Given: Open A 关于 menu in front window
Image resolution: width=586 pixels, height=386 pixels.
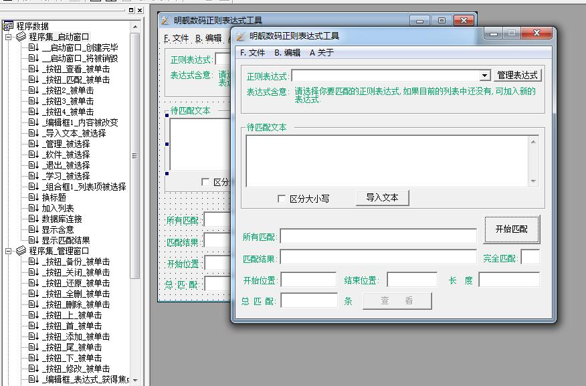Looking at the screenshot, I should (321, 53).
